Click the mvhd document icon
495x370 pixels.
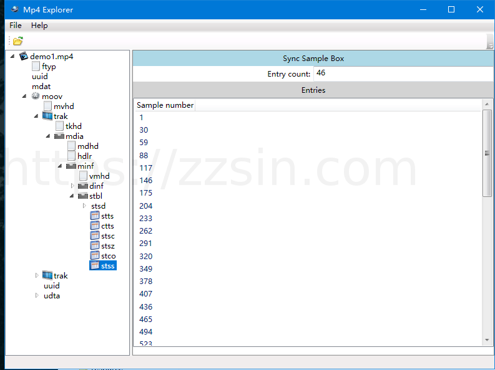click(x=47, y=107)
